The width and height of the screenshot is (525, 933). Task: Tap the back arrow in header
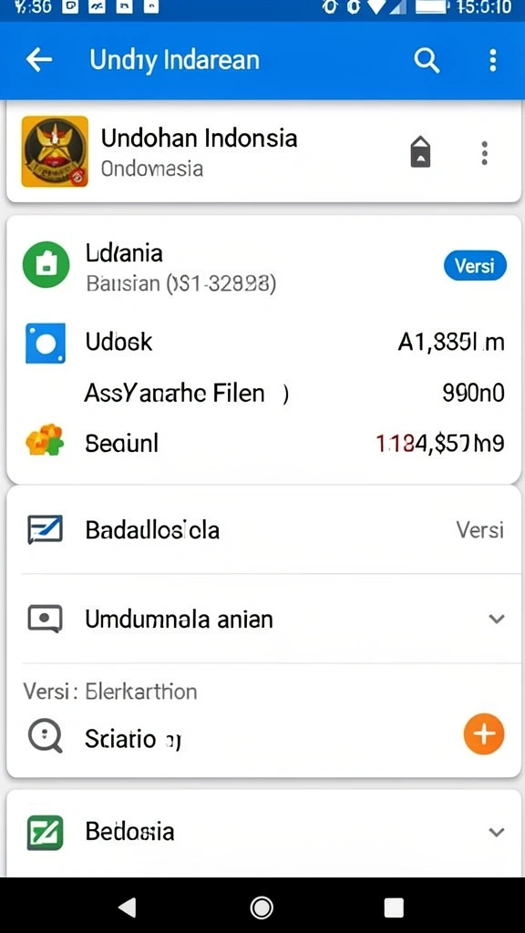(38, 59)
